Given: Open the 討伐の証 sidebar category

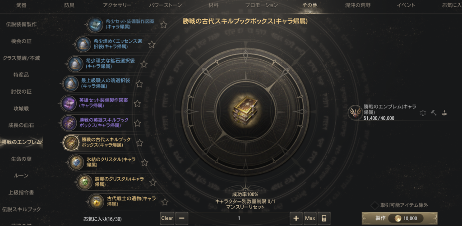Looking at the screenshot, I should click(22, 92).
